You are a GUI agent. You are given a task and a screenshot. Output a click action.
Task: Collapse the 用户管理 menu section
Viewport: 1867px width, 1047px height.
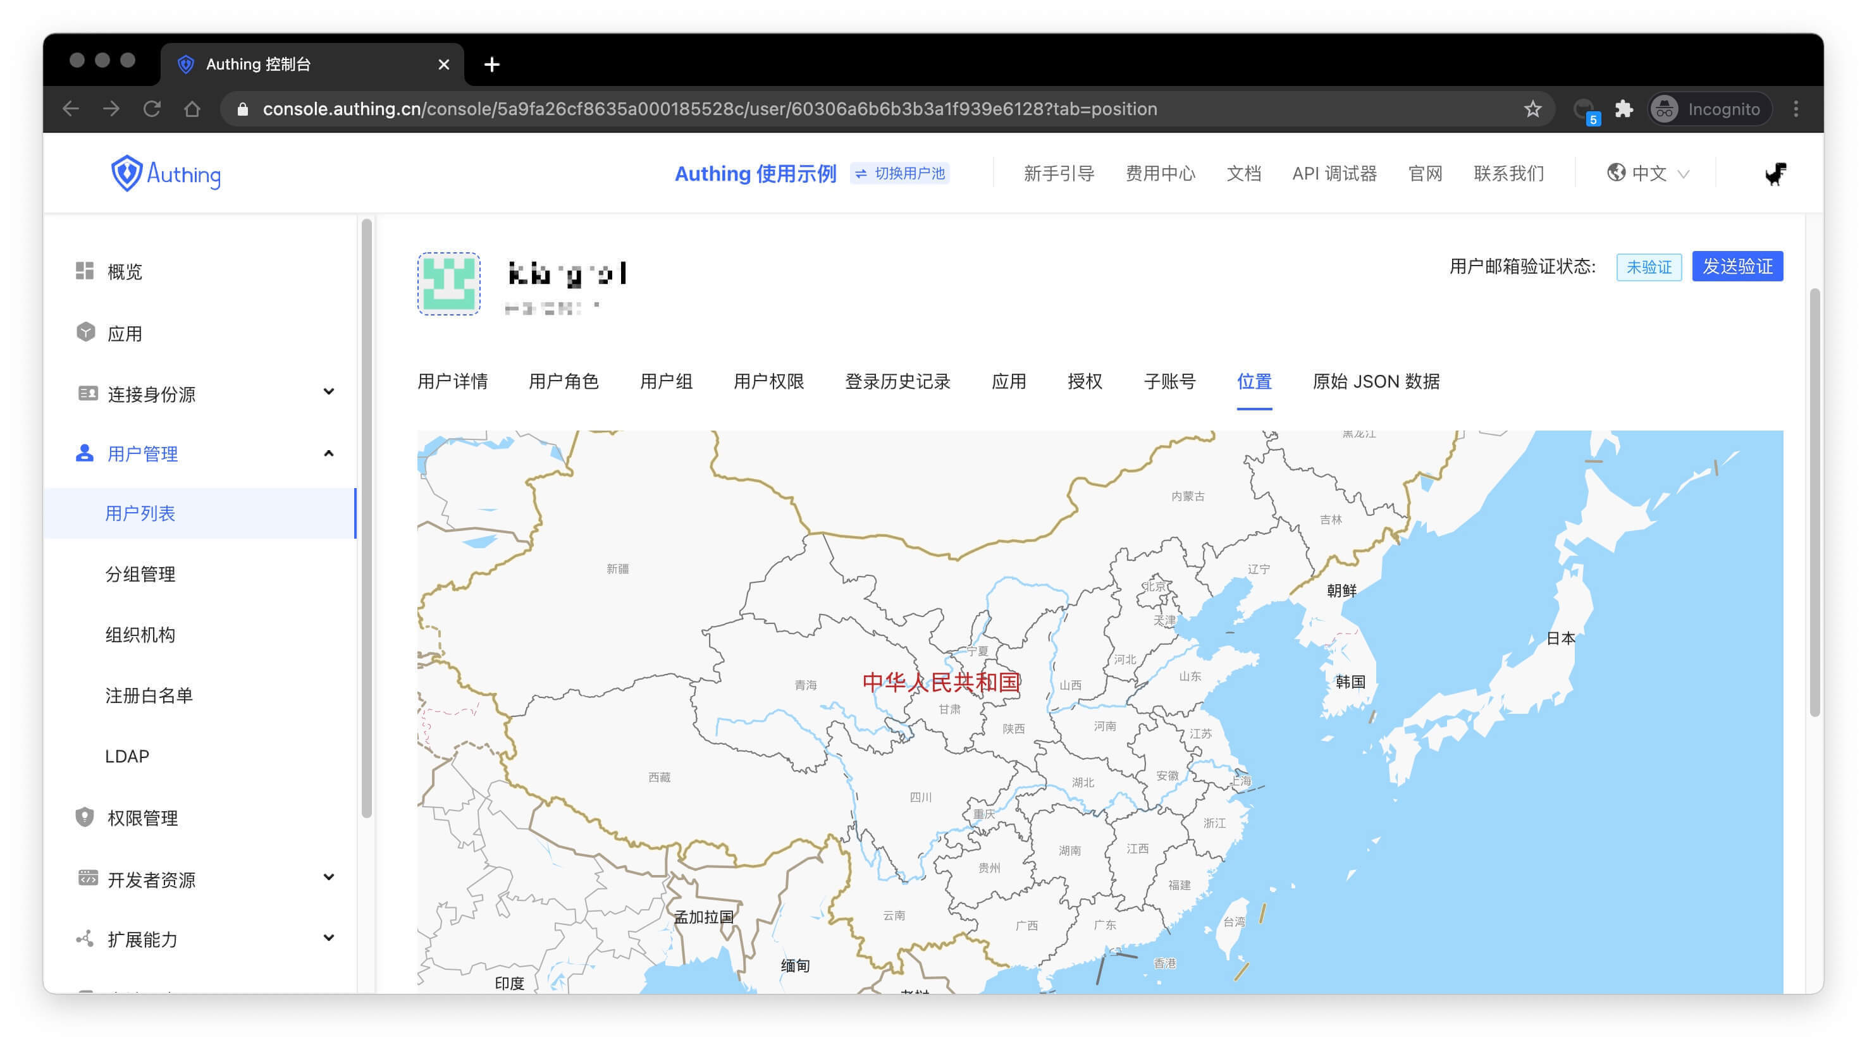pyautogui.click(x=328, y=453)
